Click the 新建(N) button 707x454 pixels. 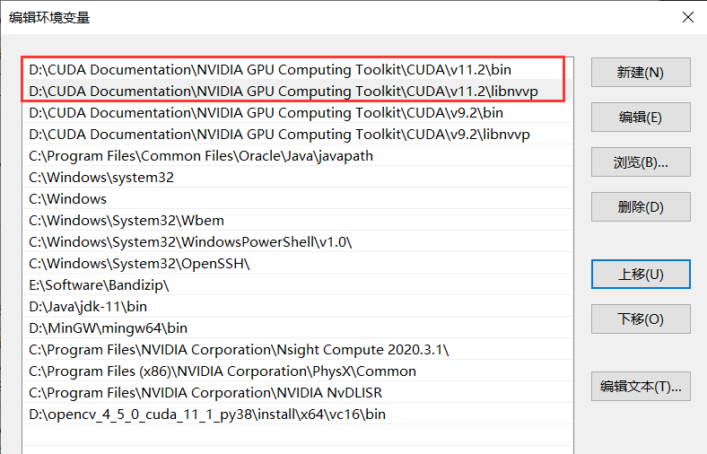pos(640,73)
